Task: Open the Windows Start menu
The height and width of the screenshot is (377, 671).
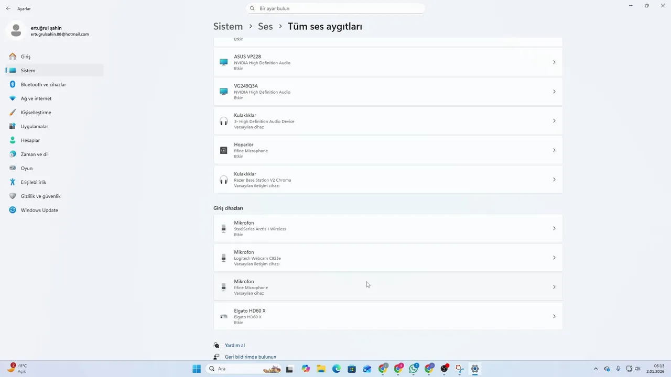Action: point(197,369)
